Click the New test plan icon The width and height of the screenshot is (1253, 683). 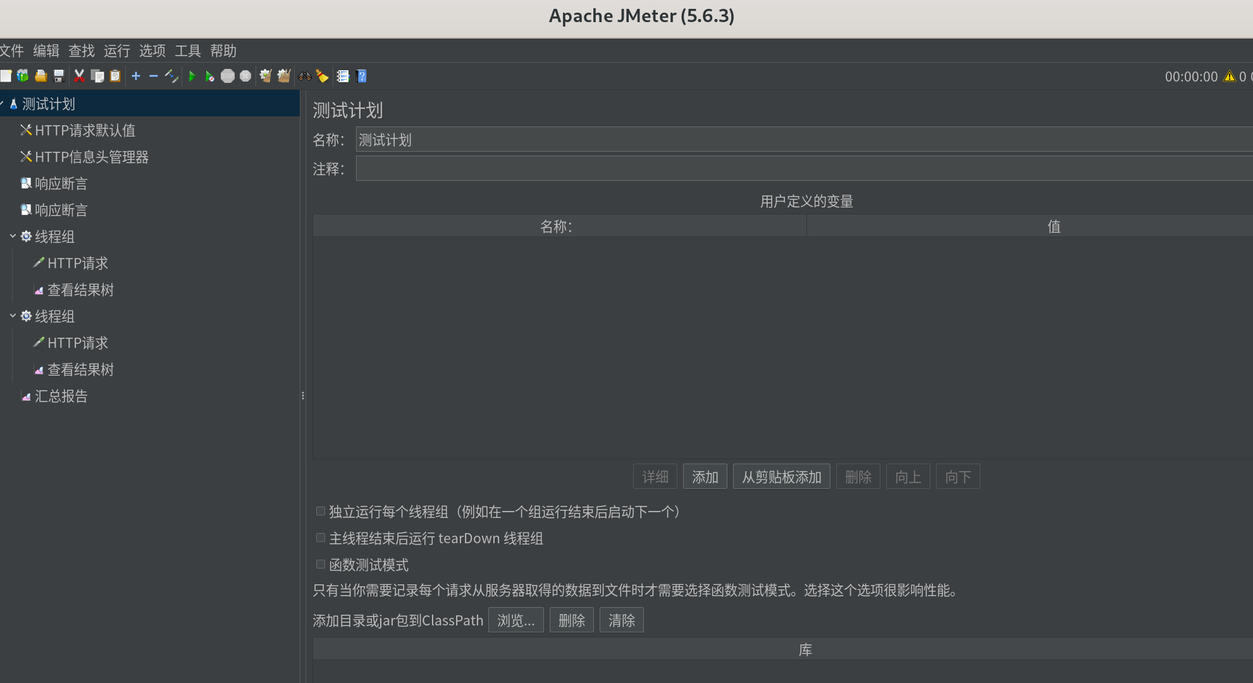point(6,76)
